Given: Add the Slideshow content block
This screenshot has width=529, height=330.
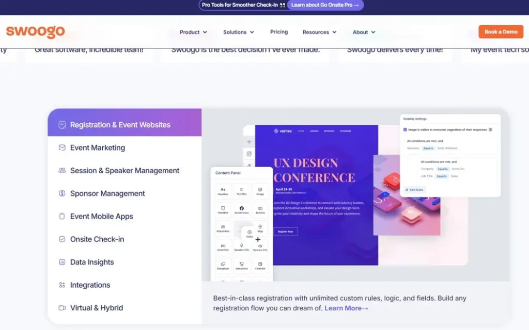Looking at the screenshot, I should click(223, 266).
